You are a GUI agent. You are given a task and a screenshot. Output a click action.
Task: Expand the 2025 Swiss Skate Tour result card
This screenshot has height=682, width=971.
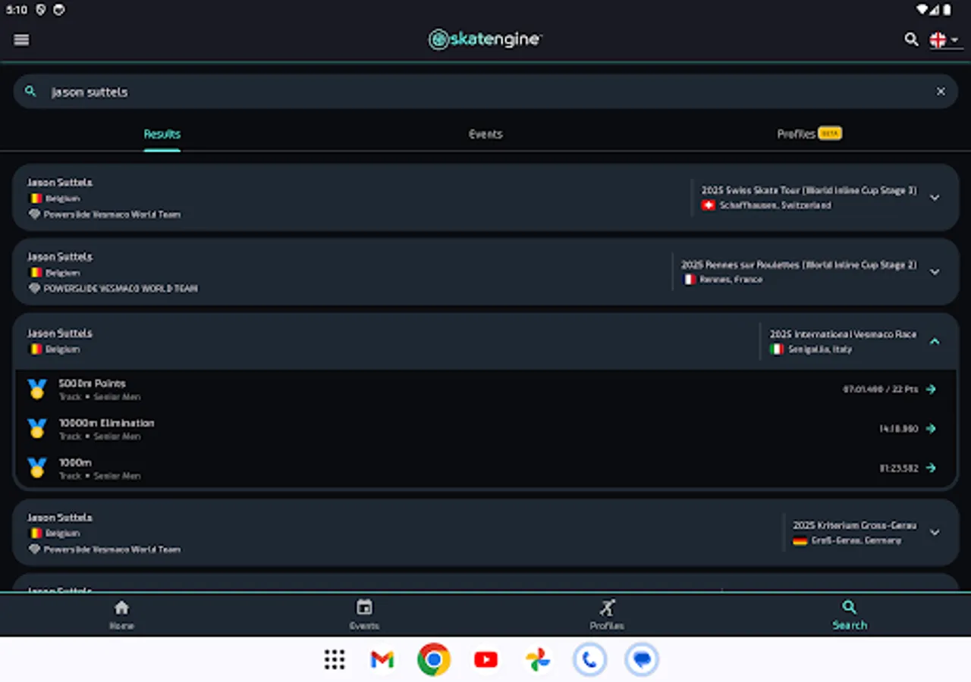pyautogui.click(x=935, y=197)
